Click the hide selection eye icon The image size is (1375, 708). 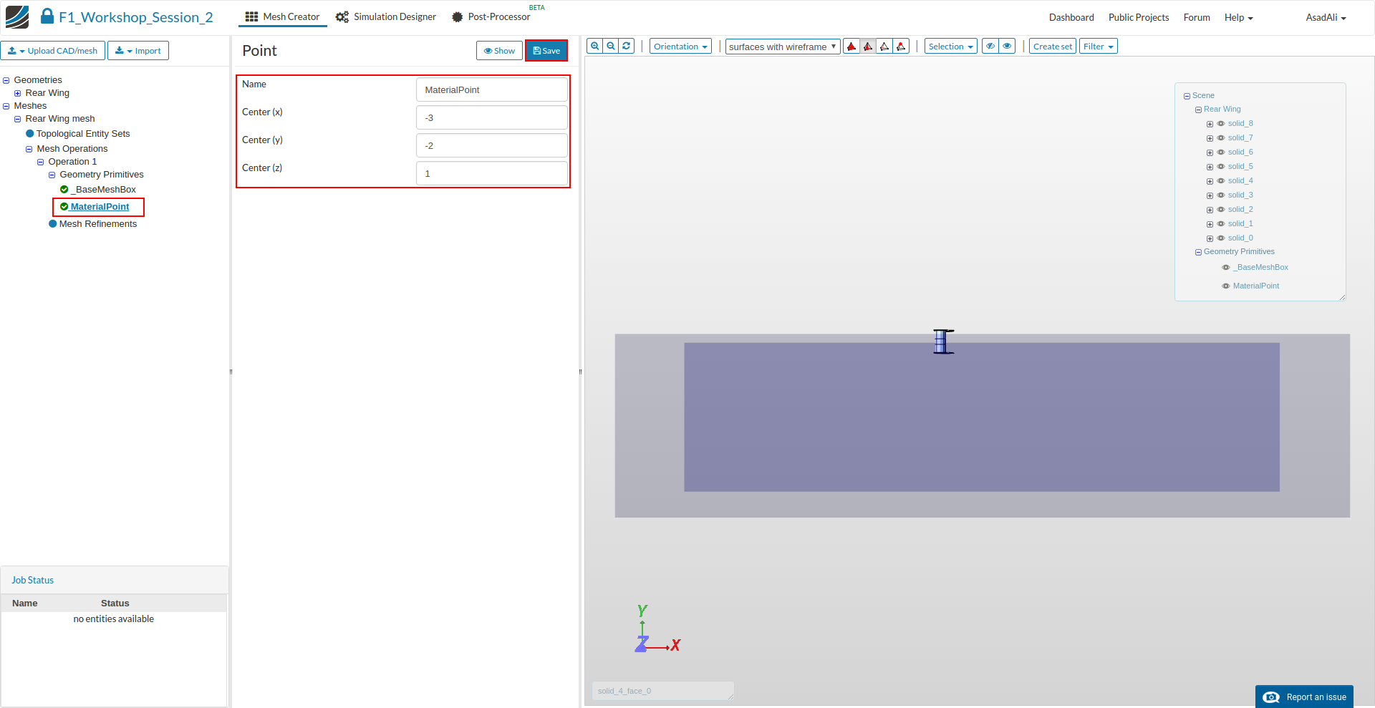pos(990,47)
